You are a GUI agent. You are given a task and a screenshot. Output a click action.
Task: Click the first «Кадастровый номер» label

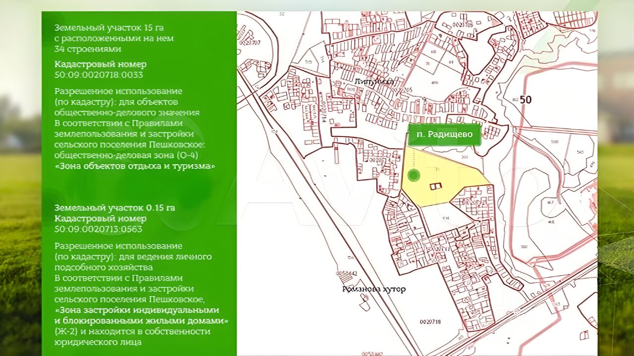pos(101,64)
